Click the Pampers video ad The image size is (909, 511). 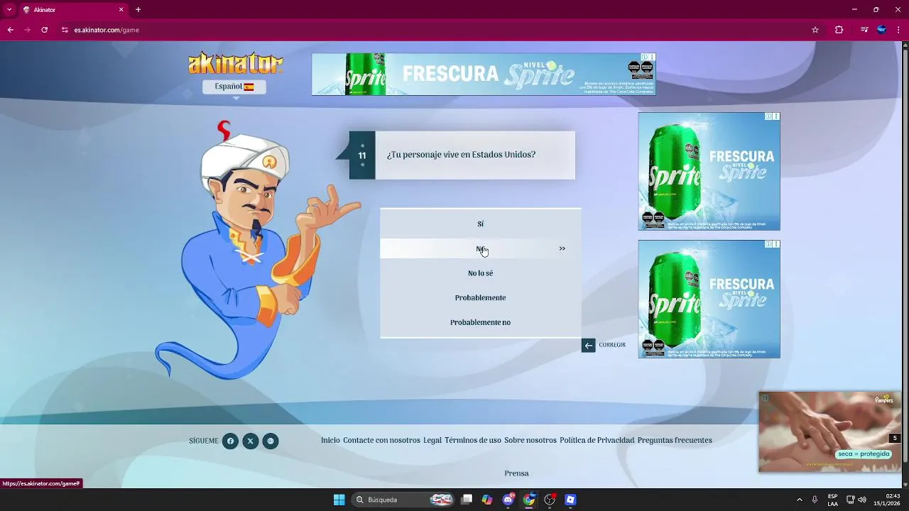[x=829, y=432]
